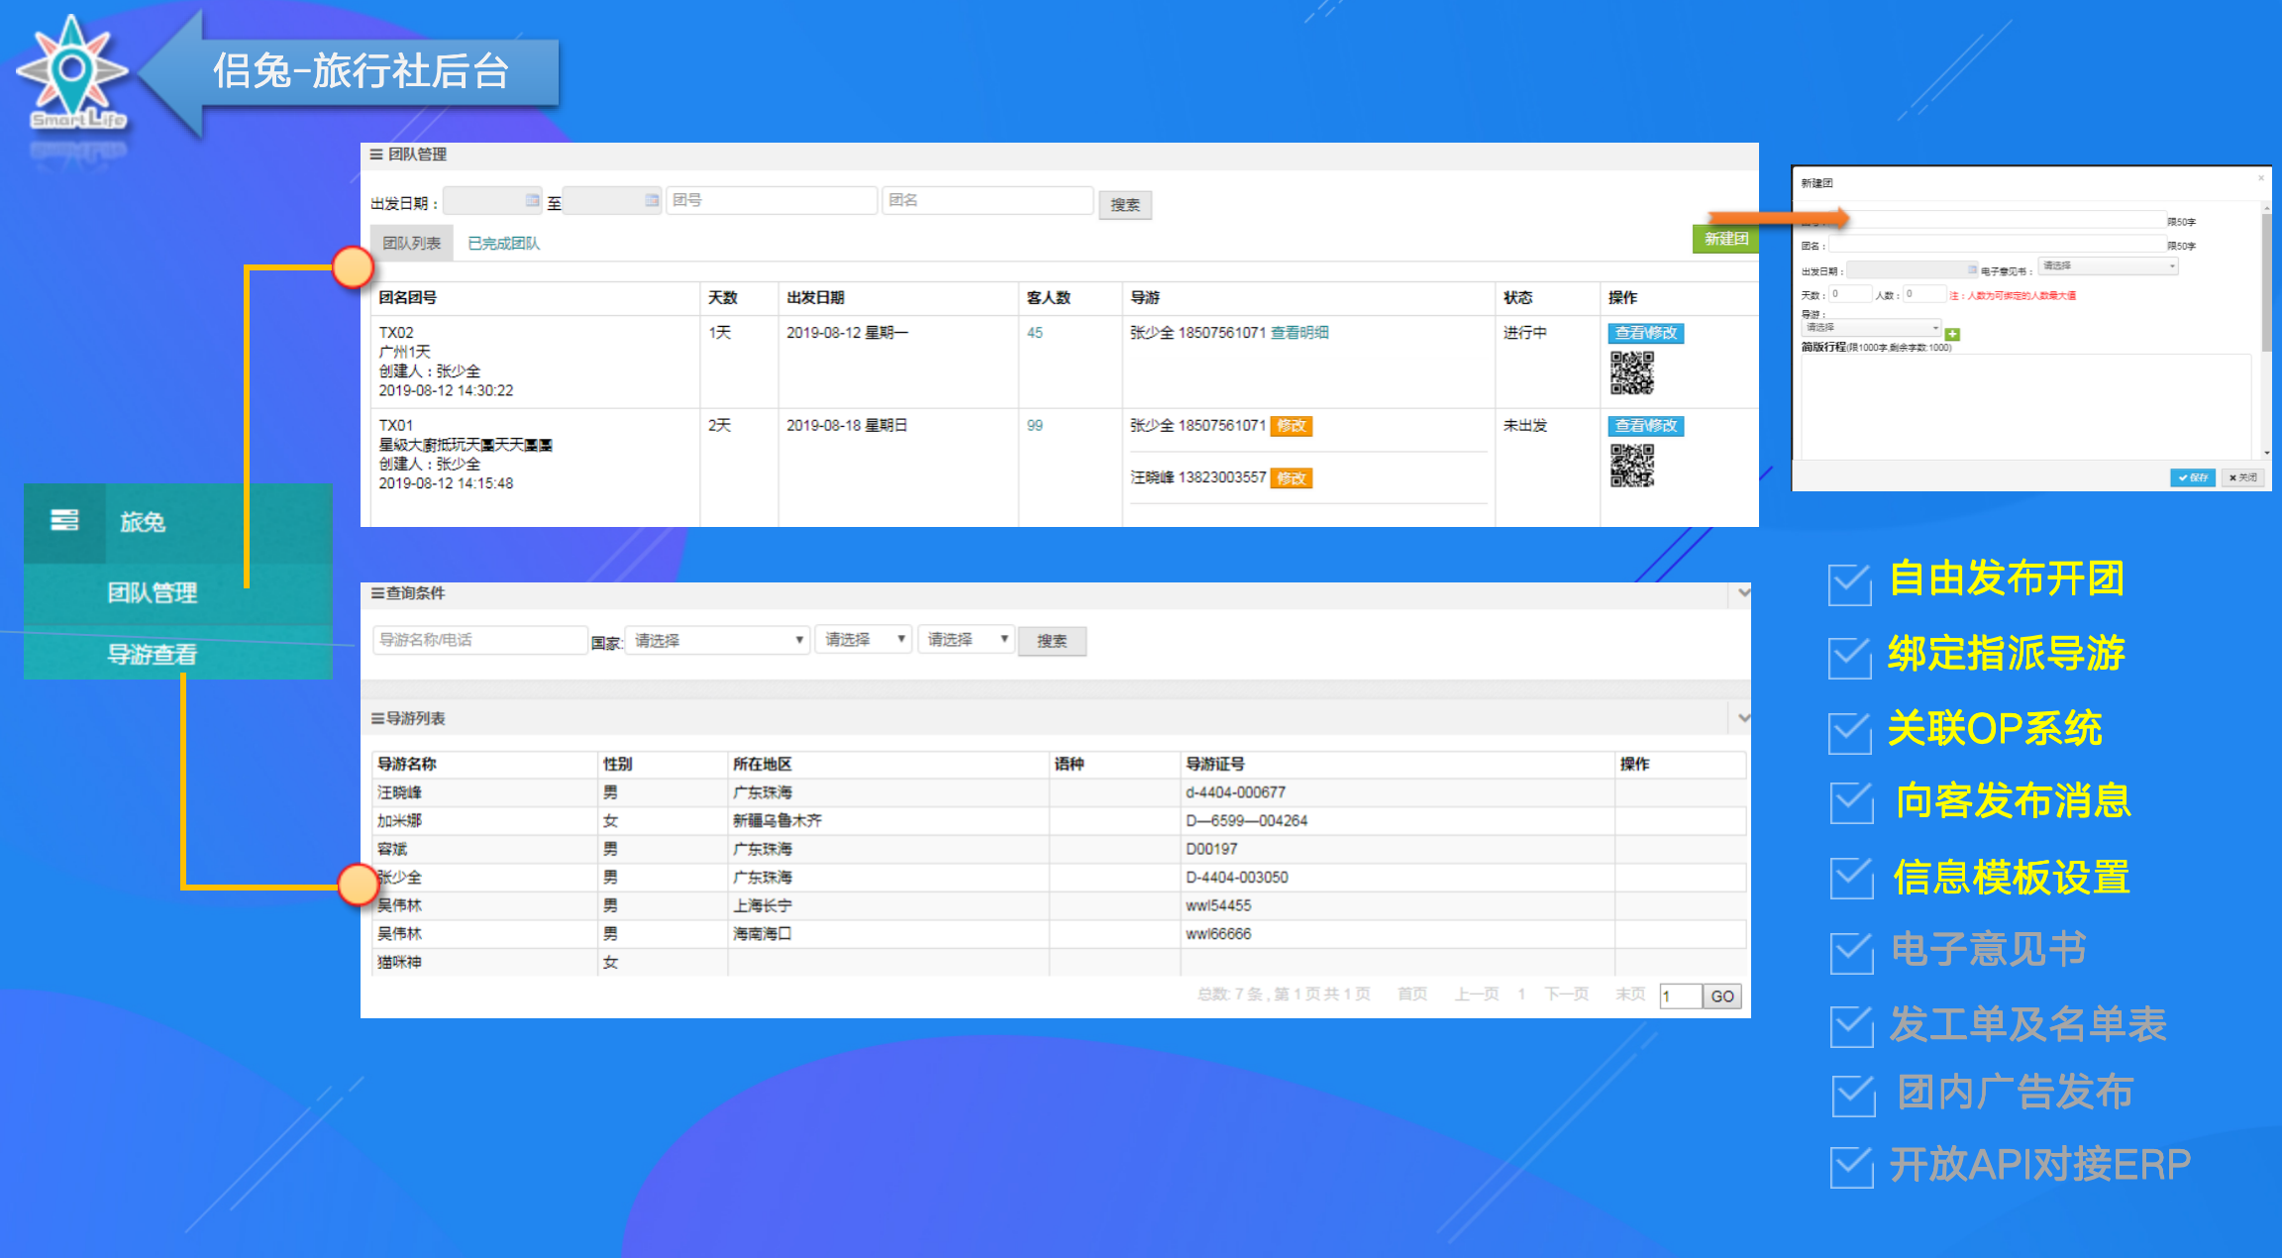Screen dimensions: 2282x1258
Task: Tick the checkbox beside 电子意见书 feature
Action: tap(1852, 952)
